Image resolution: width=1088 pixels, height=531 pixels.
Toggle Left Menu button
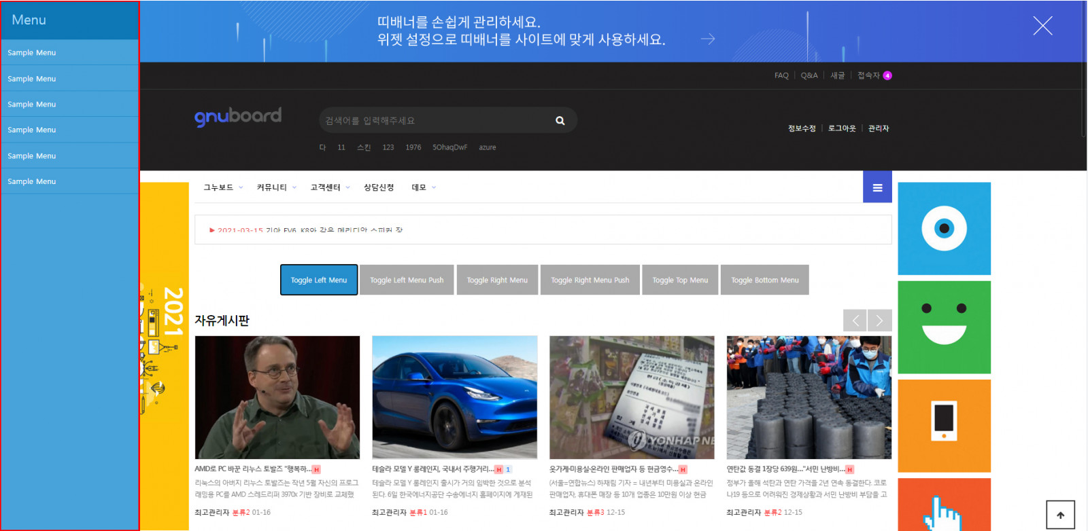click(319, 280)
